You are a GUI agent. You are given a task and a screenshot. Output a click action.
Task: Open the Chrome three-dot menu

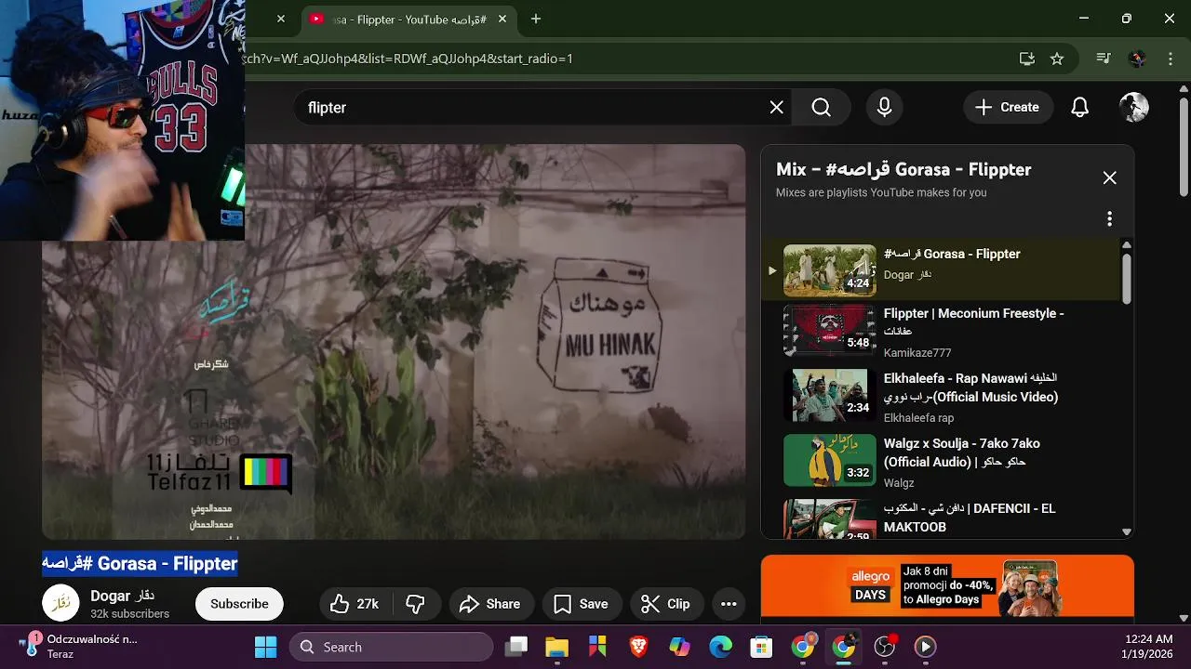(x=1171, y=59)
